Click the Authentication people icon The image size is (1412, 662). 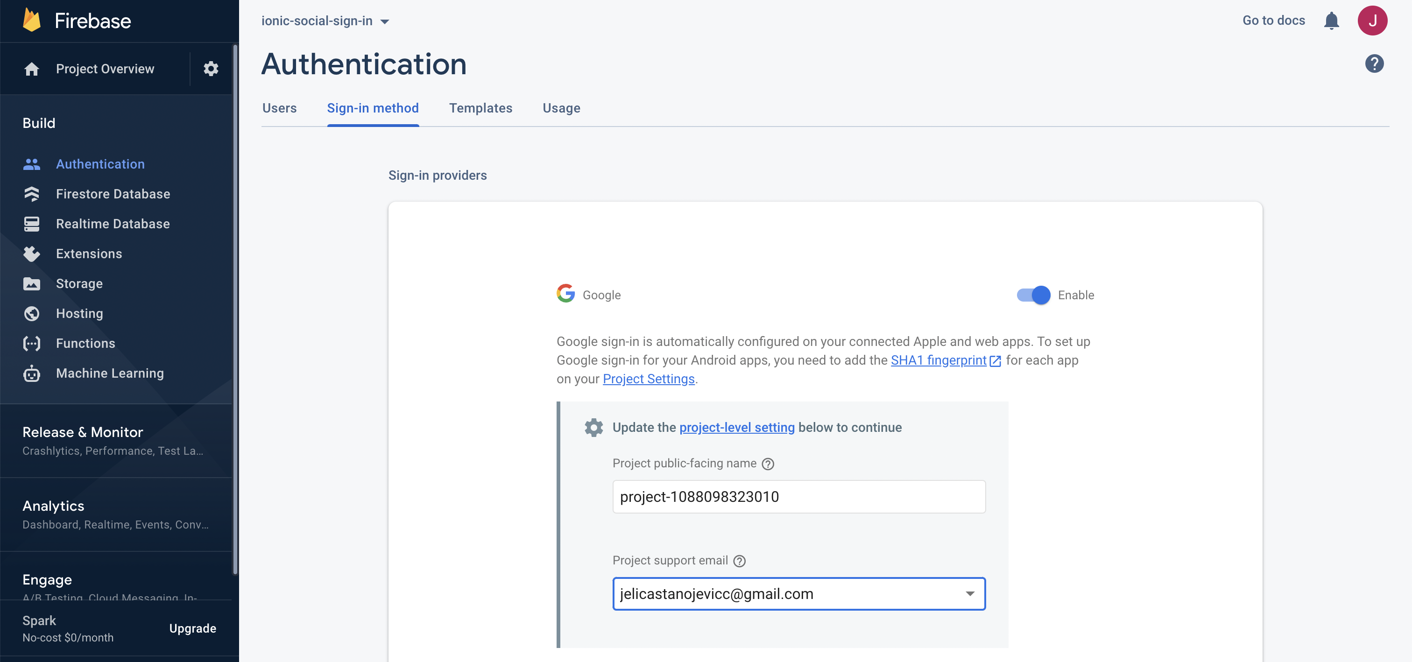[32, 164]
